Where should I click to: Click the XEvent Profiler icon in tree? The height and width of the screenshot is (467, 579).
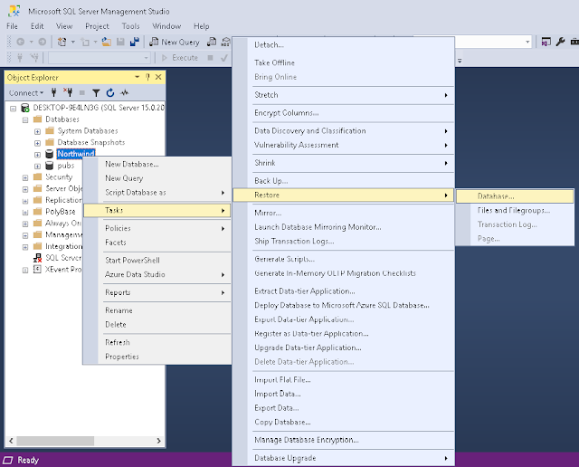coord(37,269)
